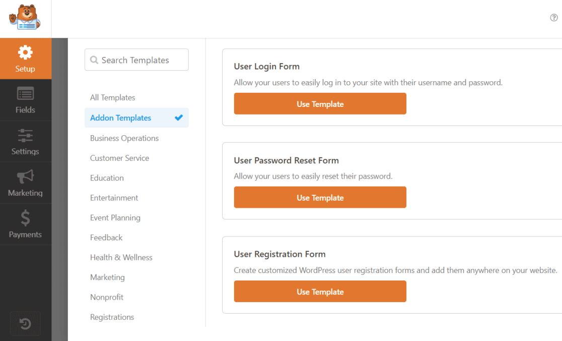Open the Education templates list
The image size is (562, 341).
pyautogui.click(x=107, y=178)
